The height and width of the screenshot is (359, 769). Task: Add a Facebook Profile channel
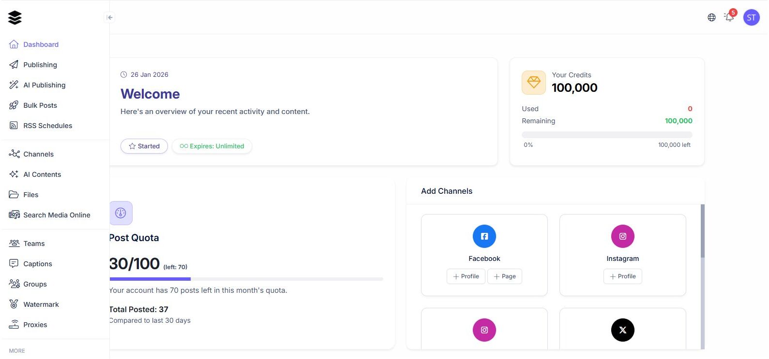click(466, 276)
